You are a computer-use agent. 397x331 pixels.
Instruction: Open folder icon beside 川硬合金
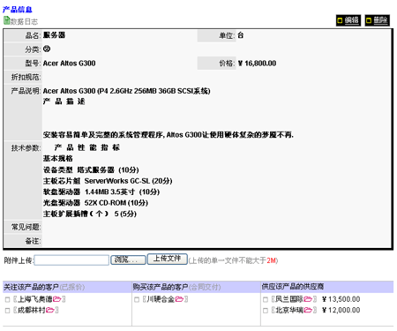pyautogui.click(x=179, y=299)
